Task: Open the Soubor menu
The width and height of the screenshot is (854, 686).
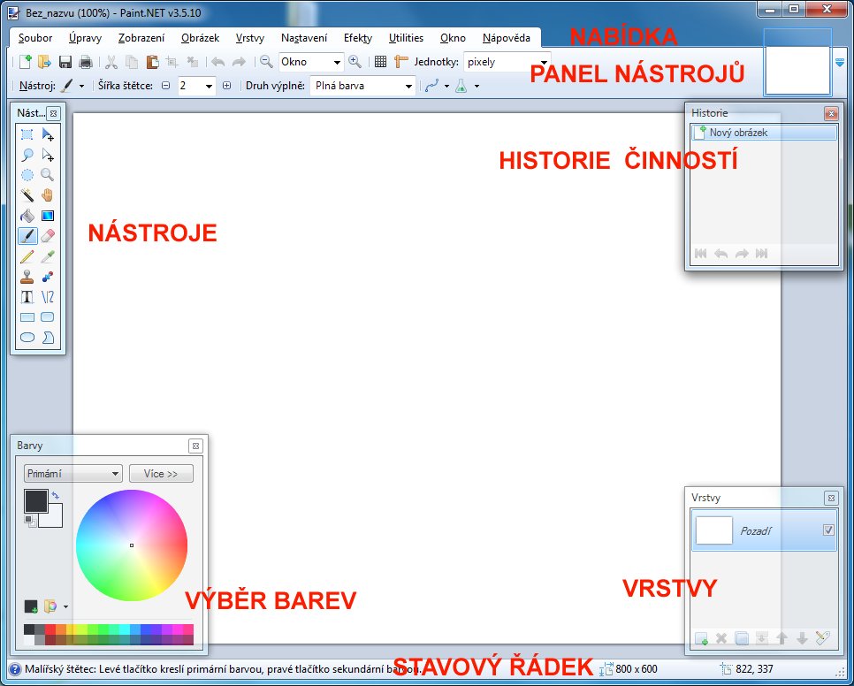Action: point(35,38)
